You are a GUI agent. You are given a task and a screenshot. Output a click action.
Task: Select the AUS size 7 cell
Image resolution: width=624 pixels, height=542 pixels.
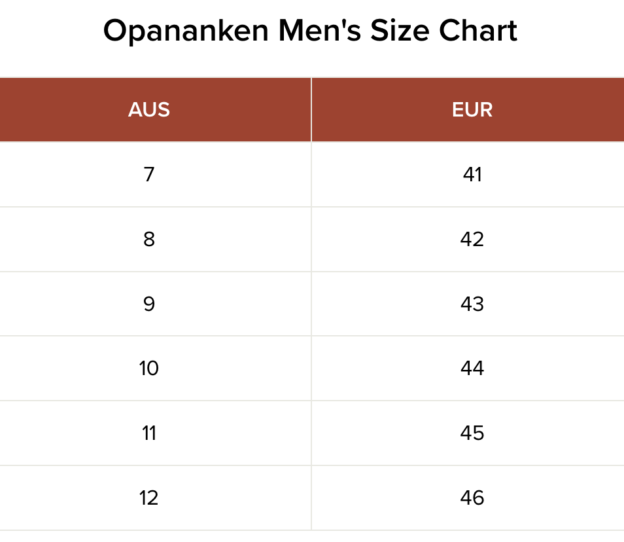149,175
